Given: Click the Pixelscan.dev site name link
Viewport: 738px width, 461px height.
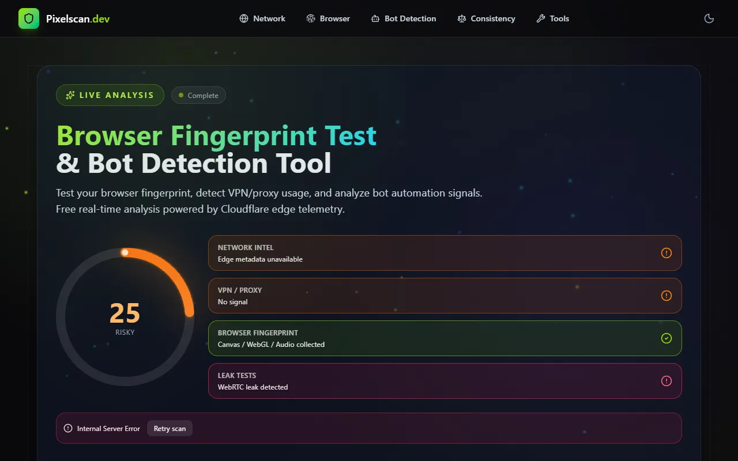Looking at the screenshot, I should click(78, 18).
